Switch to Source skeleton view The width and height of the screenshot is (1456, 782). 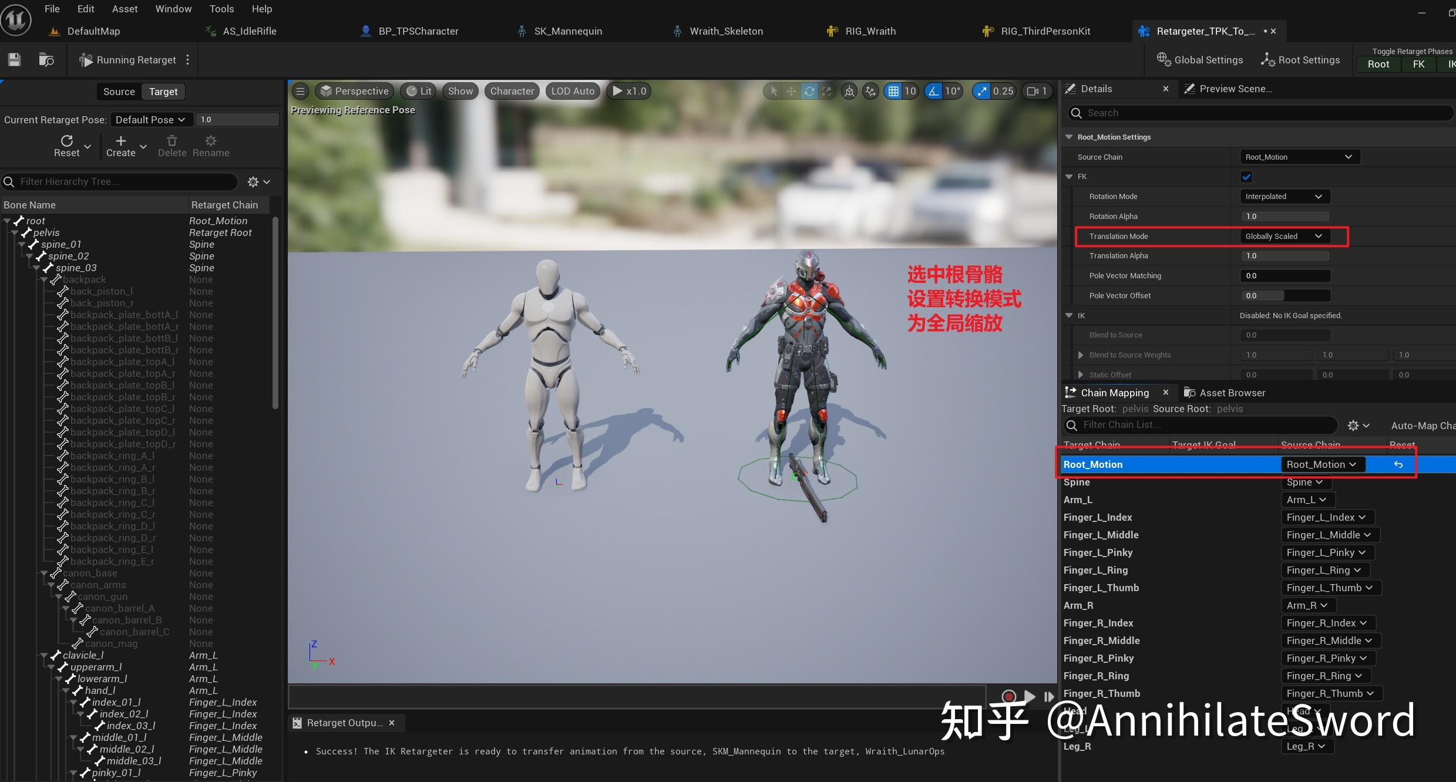pyautogui.click(x=119, y=91)
